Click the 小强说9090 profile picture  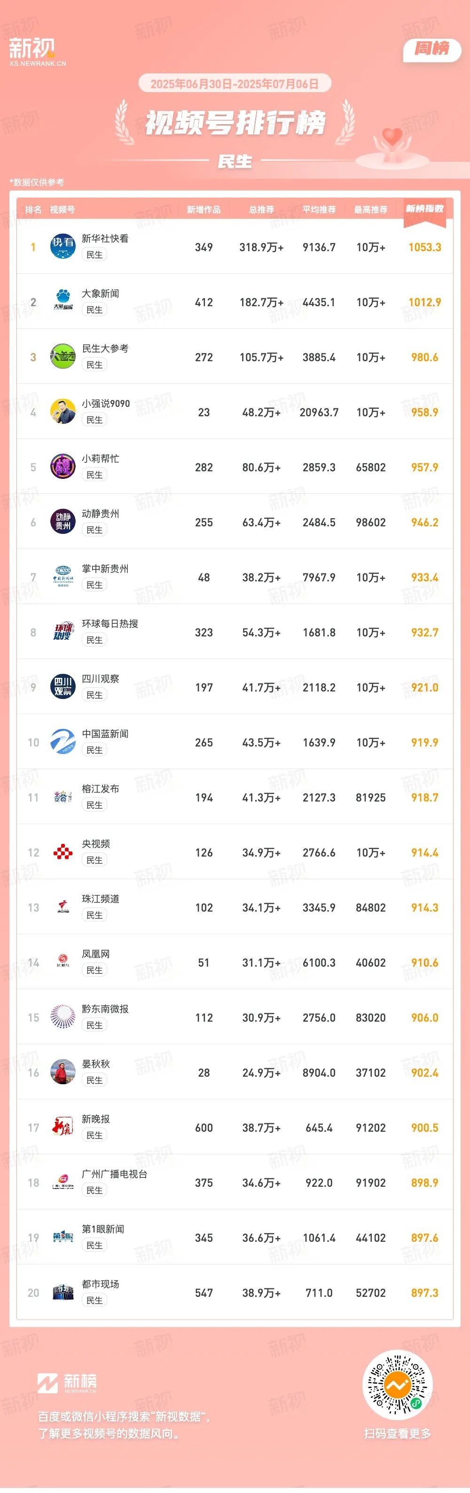(x=63, y=412)
